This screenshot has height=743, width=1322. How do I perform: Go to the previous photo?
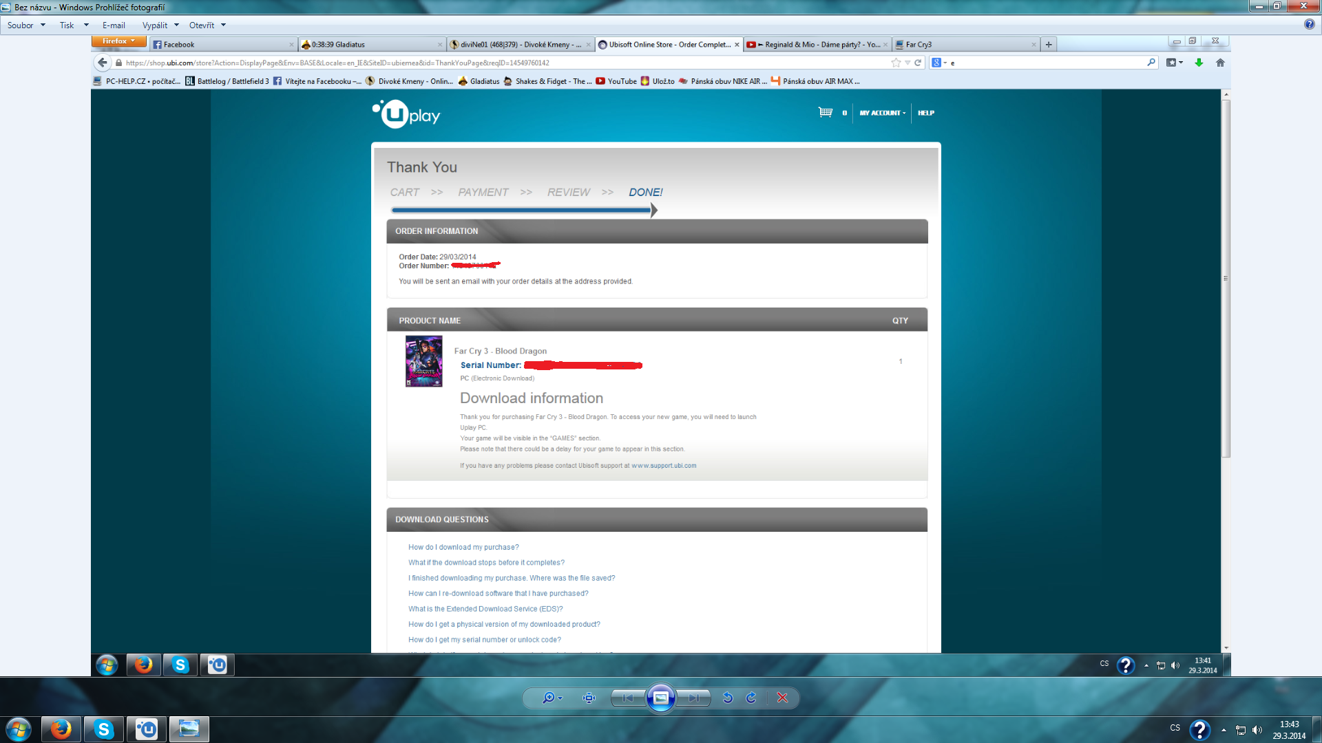(x=627, y=698)
